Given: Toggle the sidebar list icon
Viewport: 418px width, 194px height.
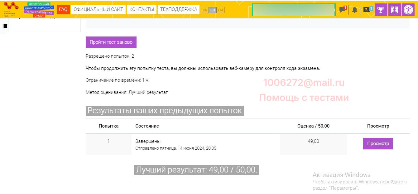Looking at the screenshot, I should tap(5, 26).
